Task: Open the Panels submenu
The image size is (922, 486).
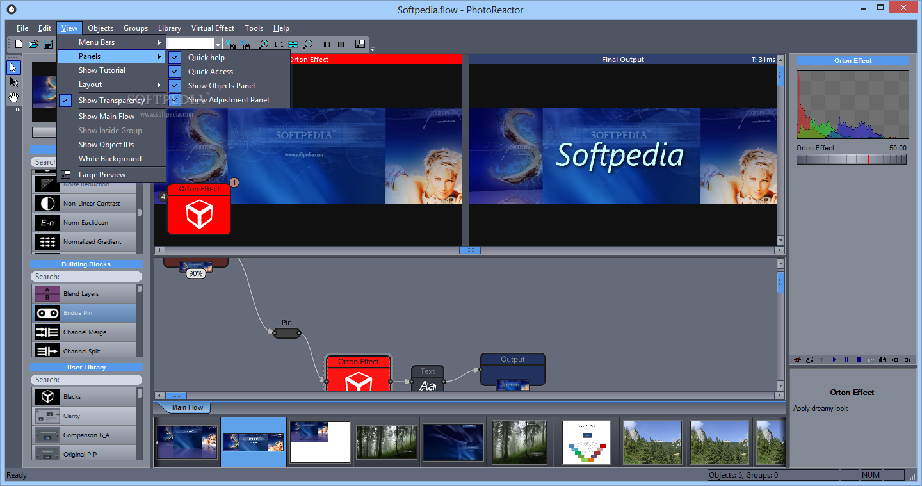Action: click(111, 56)
